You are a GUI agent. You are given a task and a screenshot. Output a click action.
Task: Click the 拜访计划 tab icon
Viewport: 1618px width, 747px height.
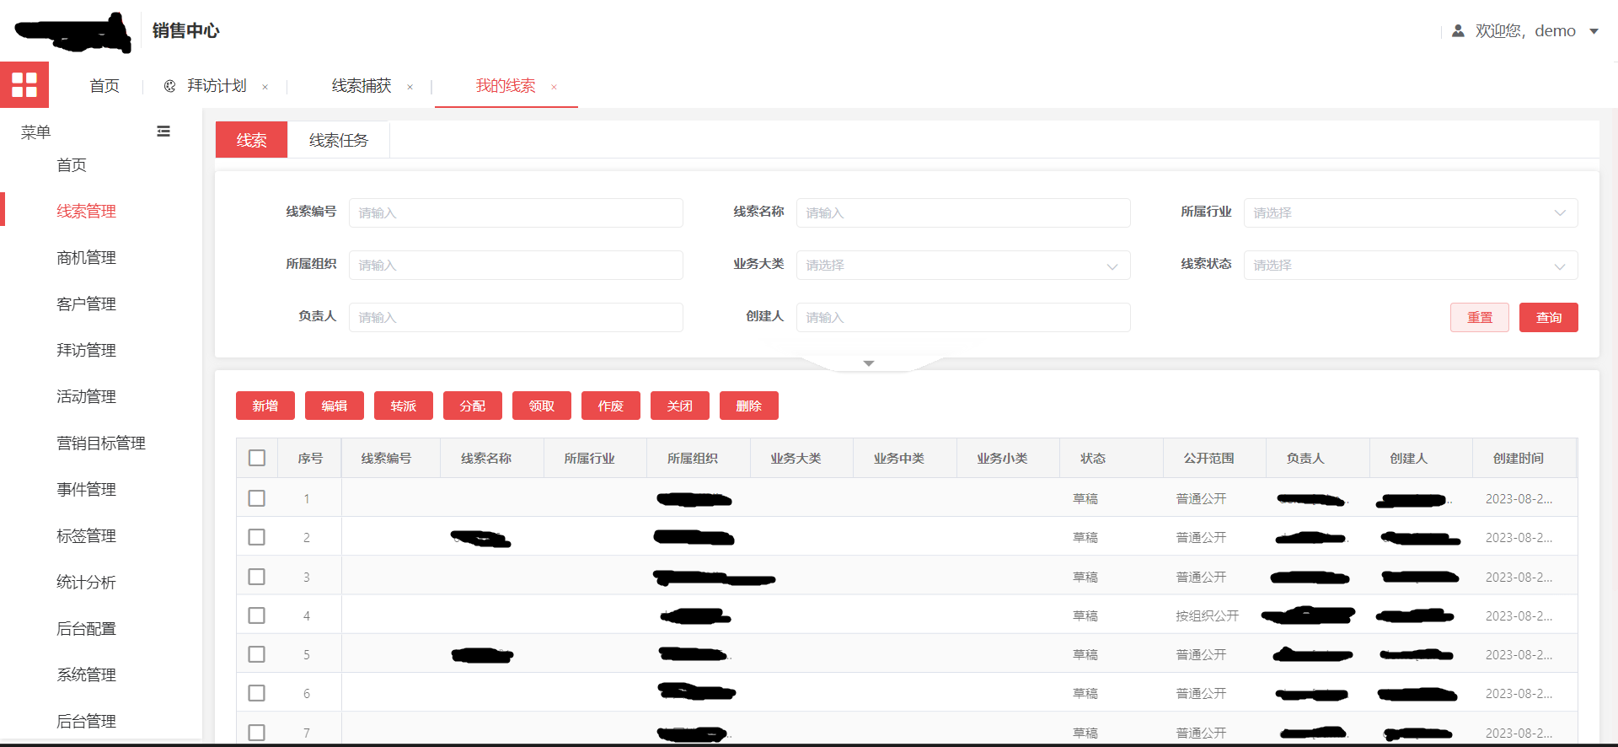[x=169, y=86]
